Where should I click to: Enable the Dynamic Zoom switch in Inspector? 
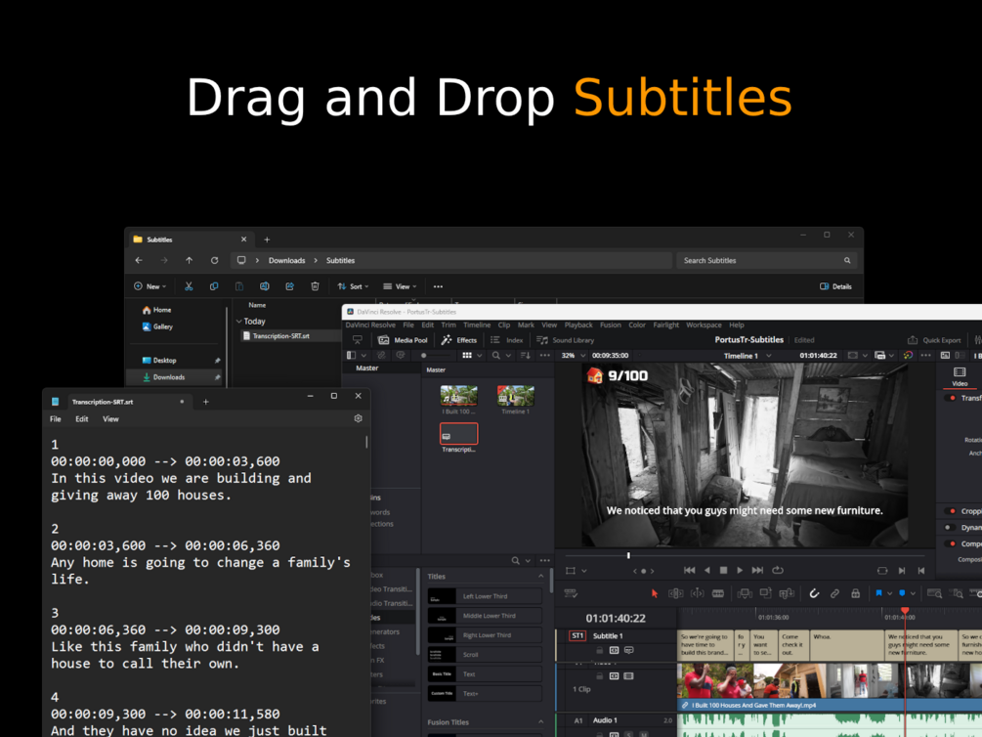click(952, 528)
